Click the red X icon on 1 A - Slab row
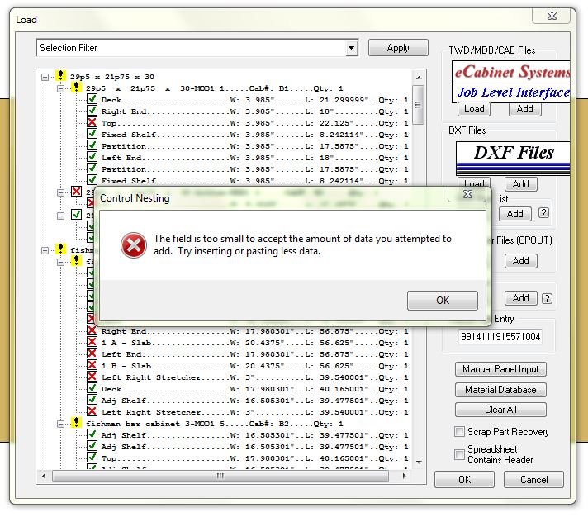Screen dimensions: 588x517 pos(92,343)
